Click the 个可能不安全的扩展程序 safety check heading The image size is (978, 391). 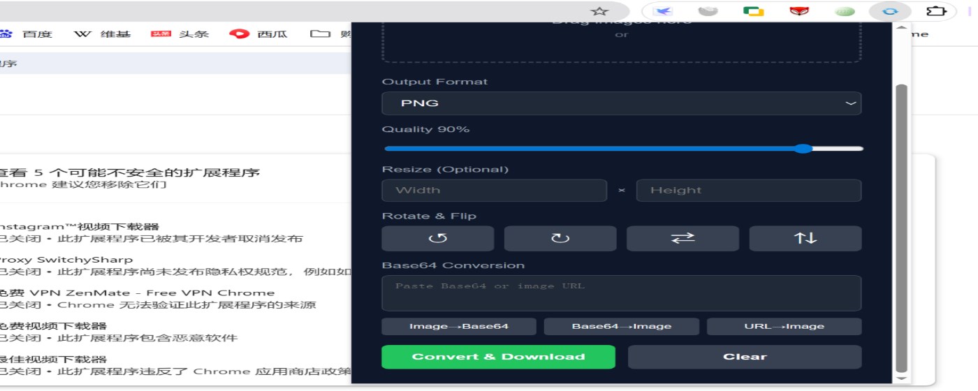(129, 172)
